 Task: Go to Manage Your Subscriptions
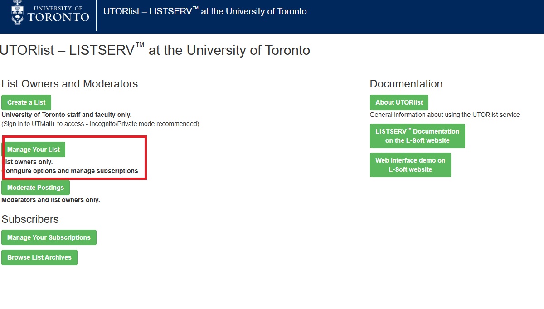(x=49, y=237)
